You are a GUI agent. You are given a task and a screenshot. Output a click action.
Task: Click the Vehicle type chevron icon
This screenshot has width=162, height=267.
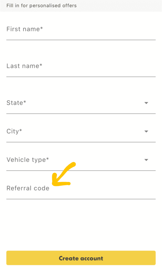[x=146, y=160]
